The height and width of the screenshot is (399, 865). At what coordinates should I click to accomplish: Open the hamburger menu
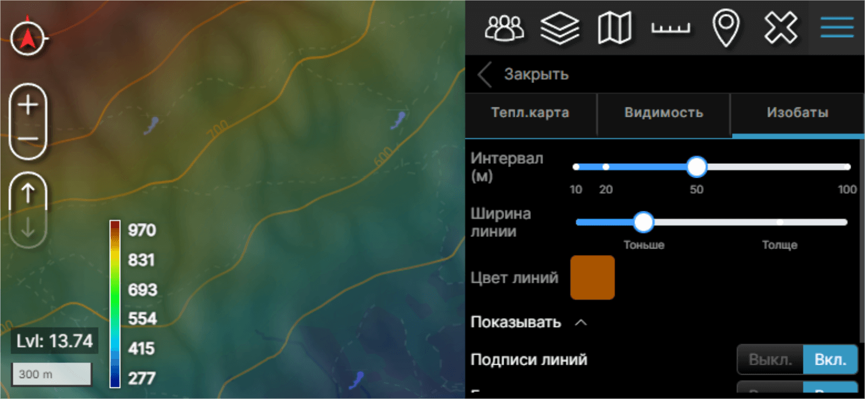(x=837, y=27)
